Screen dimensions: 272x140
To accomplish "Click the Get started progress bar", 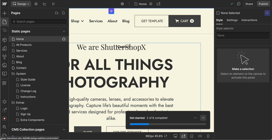I will tap(168, 124).
